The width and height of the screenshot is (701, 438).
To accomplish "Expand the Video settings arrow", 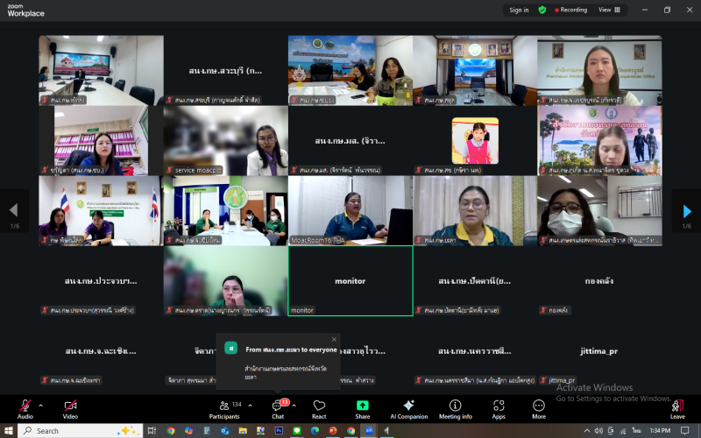I will [86, 405].
